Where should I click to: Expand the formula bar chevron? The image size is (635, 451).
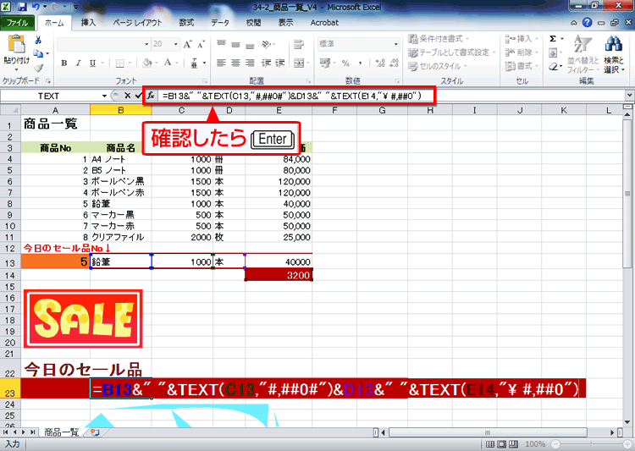click(x=629, y=96)
